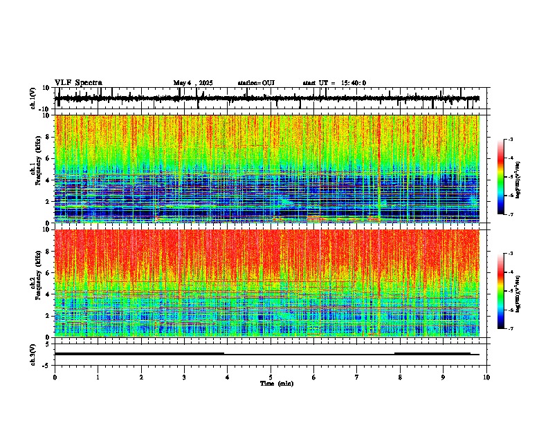Viewport: 548px width, 423px height.
Task: Click the "ch.3(V)" axis label
Action: [x=33, y=355]
